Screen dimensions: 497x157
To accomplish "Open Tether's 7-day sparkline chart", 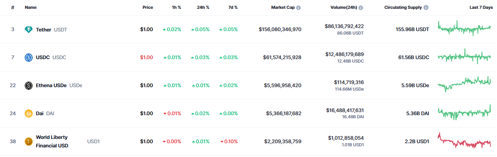I will (465, 28).
